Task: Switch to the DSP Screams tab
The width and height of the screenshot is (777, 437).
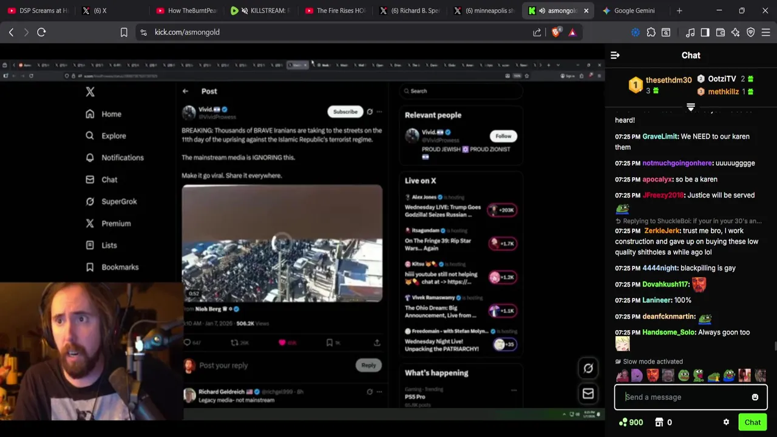Action: [38, 10]
